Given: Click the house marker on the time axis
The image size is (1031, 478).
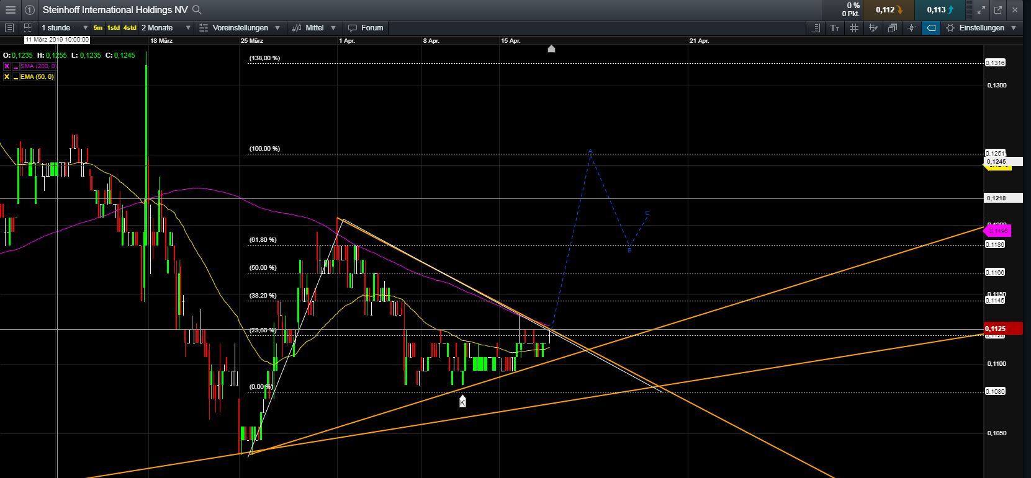Looking at the screenshot, I should tap(551, 48).
